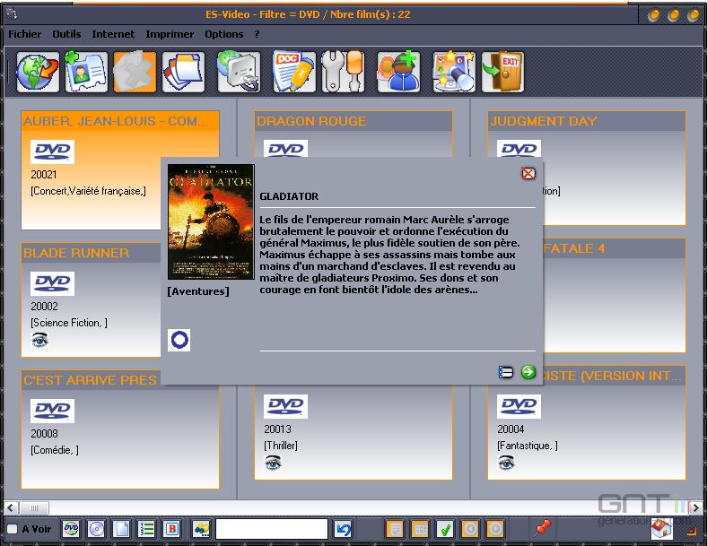Select the BLADE RUNNER card title

pyautogui.click(x=76, y=253)
